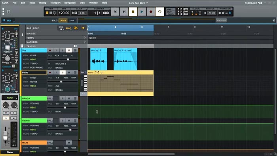Click the quantize Q icon on Piano clip
The image size is (277, 156).
pos(101,72)
